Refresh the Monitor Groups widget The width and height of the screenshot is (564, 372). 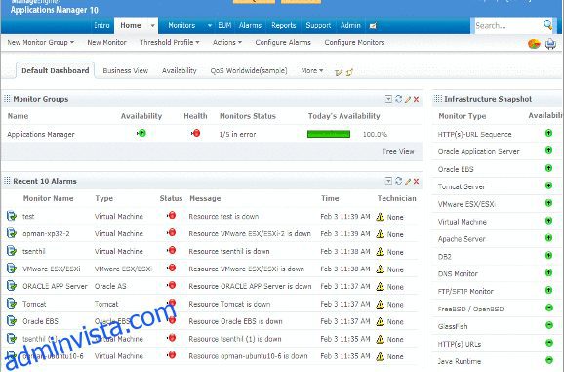coord(398,99)
